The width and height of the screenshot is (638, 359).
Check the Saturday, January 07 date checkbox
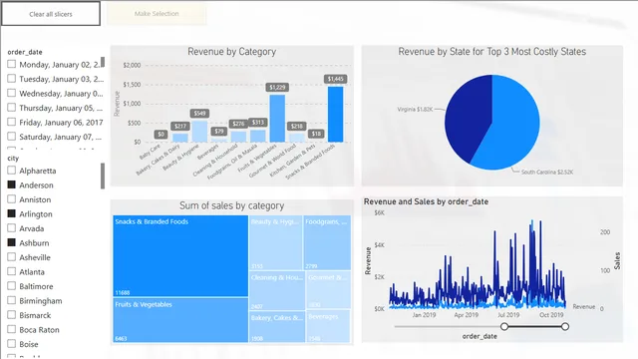click(x=11, y=136)
